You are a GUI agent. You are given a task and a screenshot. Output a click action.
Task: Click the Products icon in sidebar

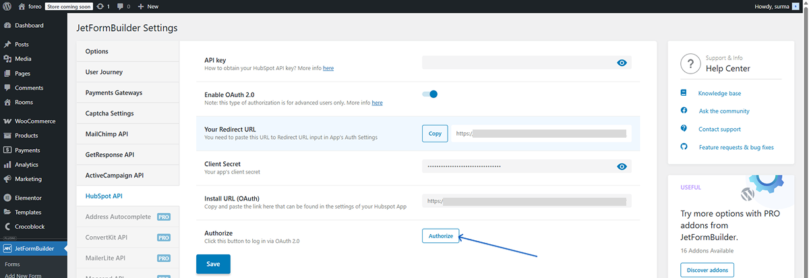[x=7, y=136]
